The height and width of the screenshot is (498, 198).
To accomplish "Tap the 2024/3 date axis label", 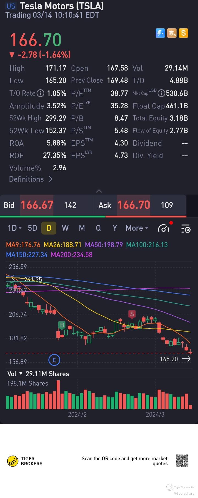I will [155, 414].
